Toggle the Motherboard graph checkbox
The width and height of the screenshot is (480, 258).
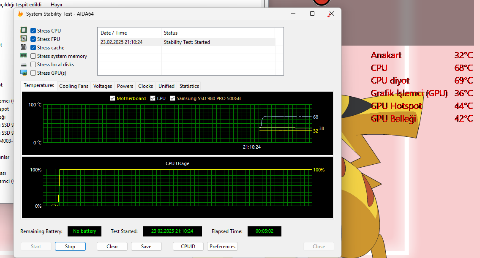coord(112,98)
